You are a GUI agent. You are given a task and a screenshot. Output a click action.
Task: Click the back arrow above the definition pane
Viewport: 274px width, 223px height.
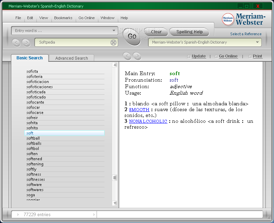(x=127, y=56)
